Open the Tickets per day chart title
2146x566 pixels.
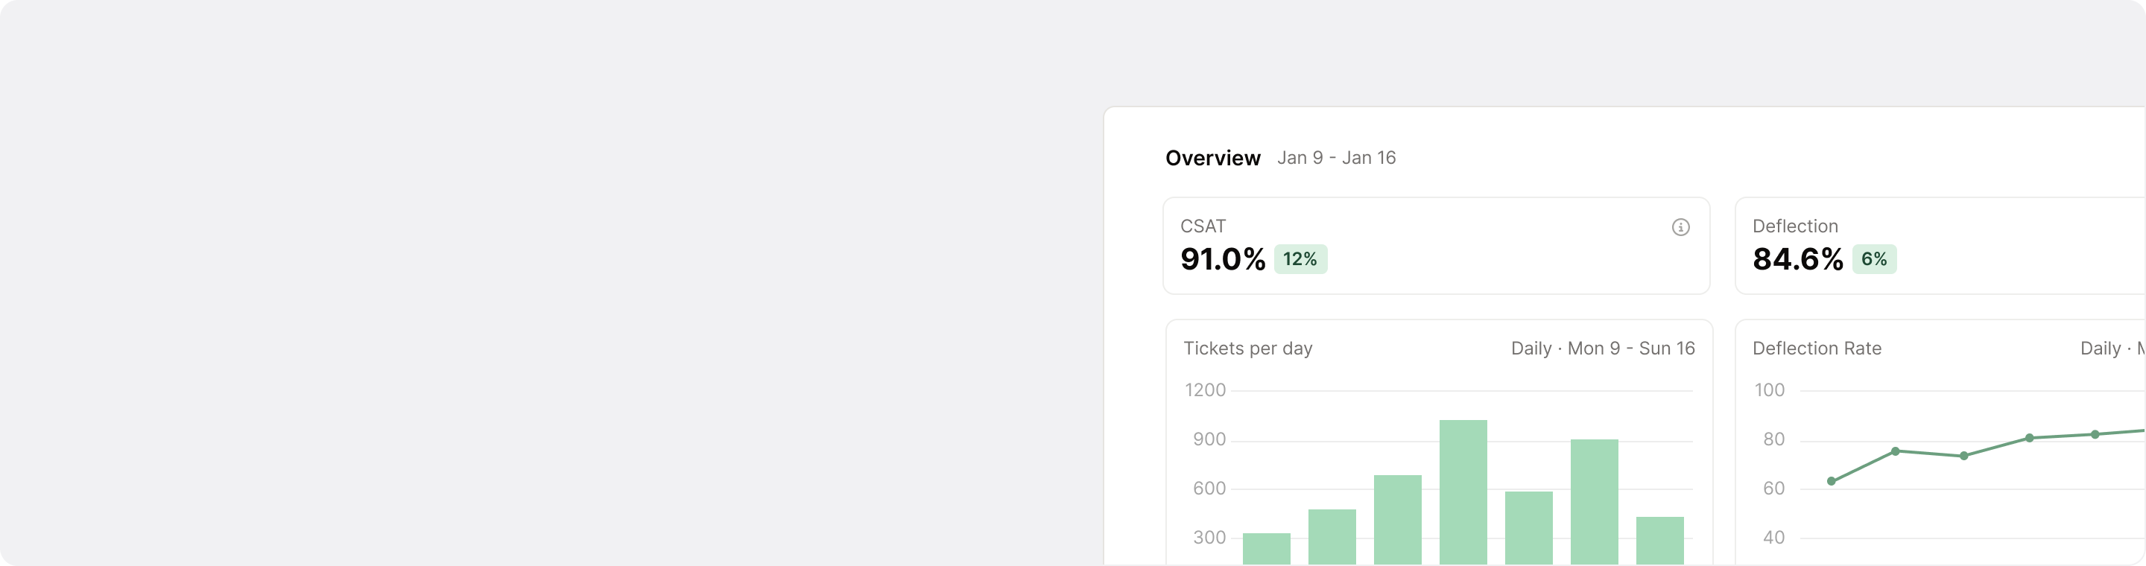[1247, 349]
